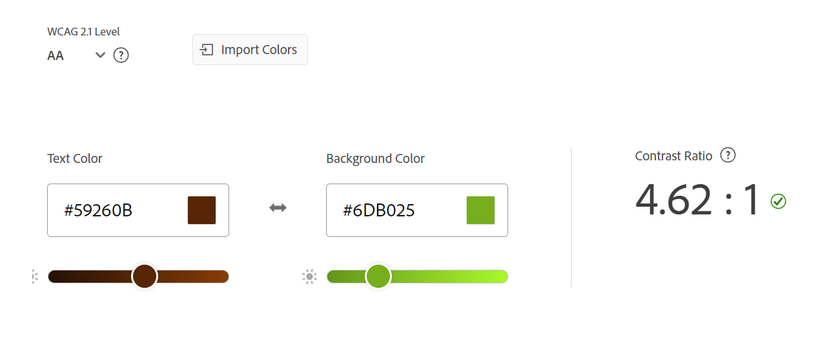The image size is (829, 340).
Task: Click the sun icon by background slider
Action: click(x=309, y=277)
